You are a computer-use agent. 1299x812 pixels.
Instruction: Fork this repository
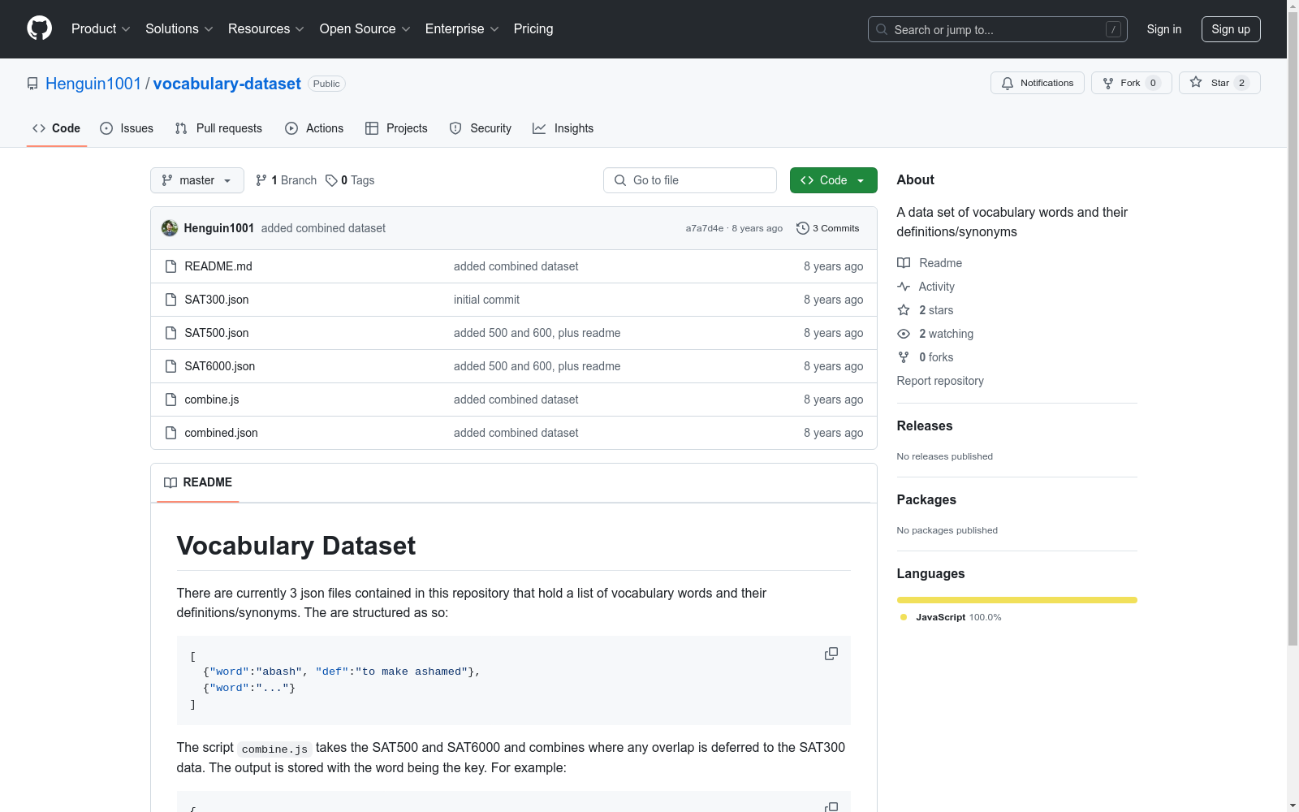point(1132,83)
